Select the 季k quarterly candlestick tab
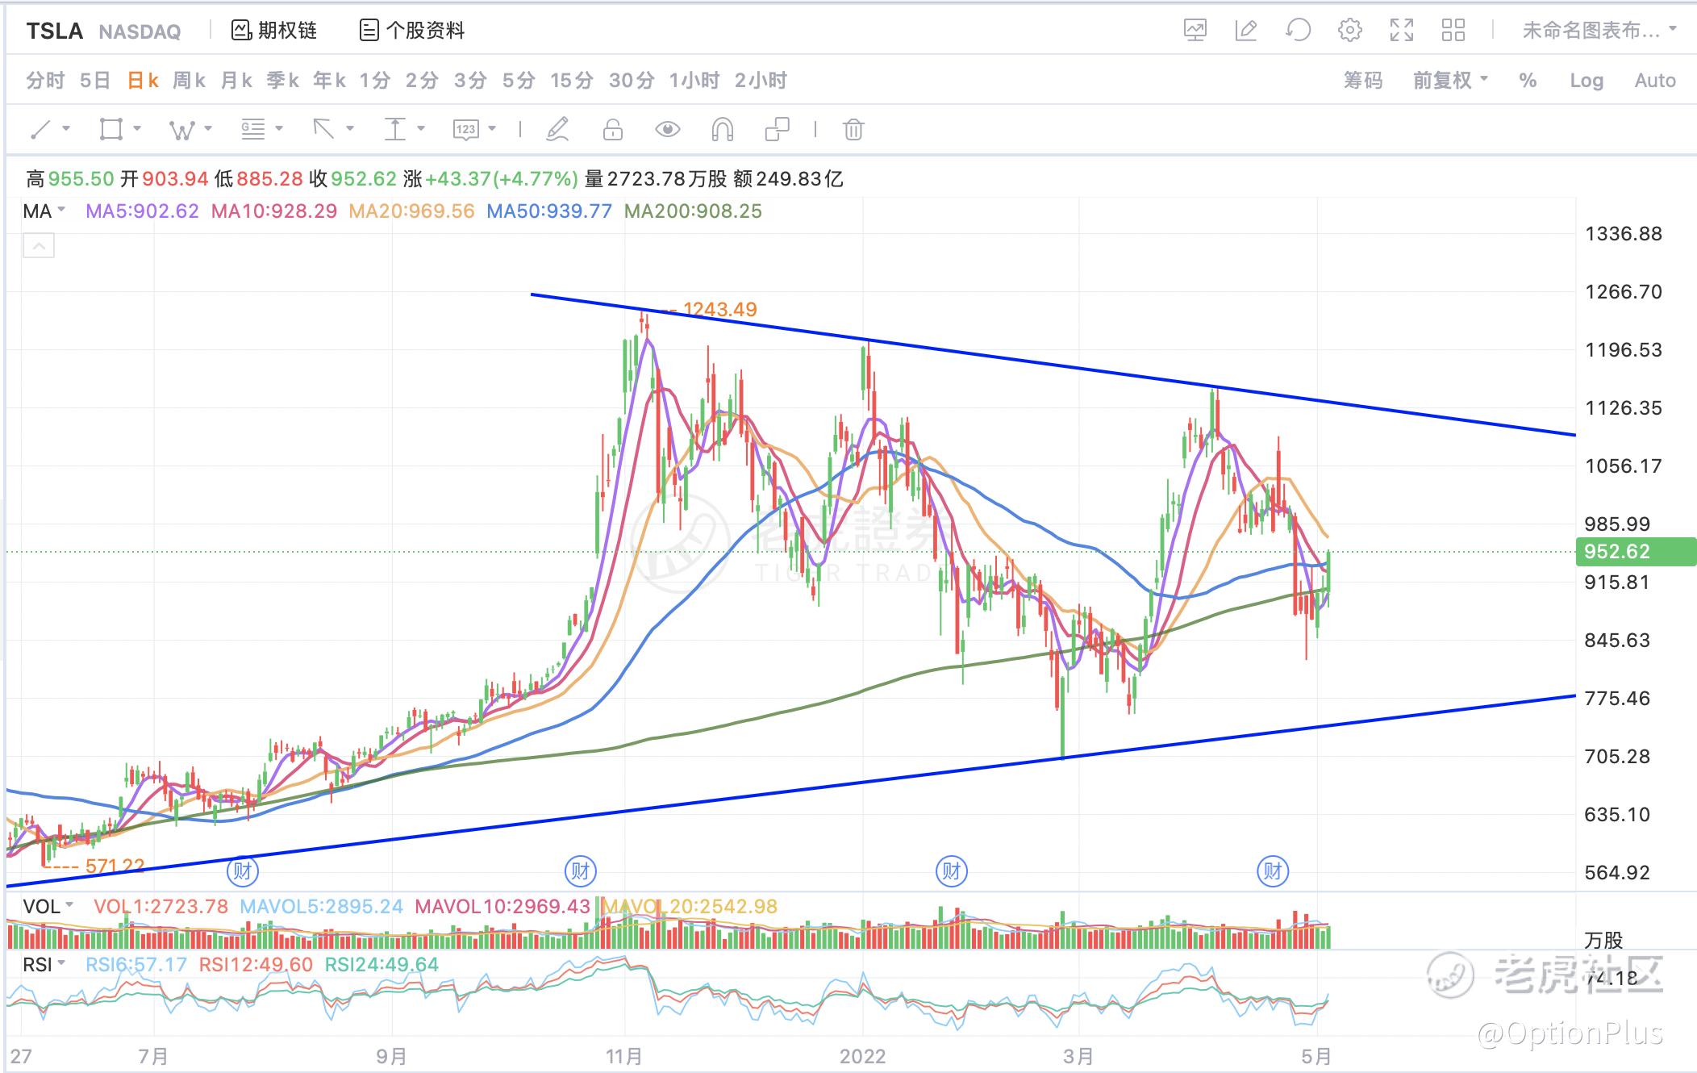The height and width of the screenshot is (1073, 1697). click(283, 81)
